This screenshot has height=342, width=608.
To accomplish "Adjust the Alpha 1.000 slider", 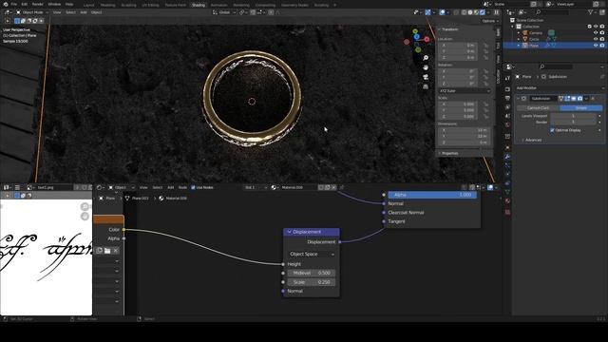I will [x=432, y=195].
